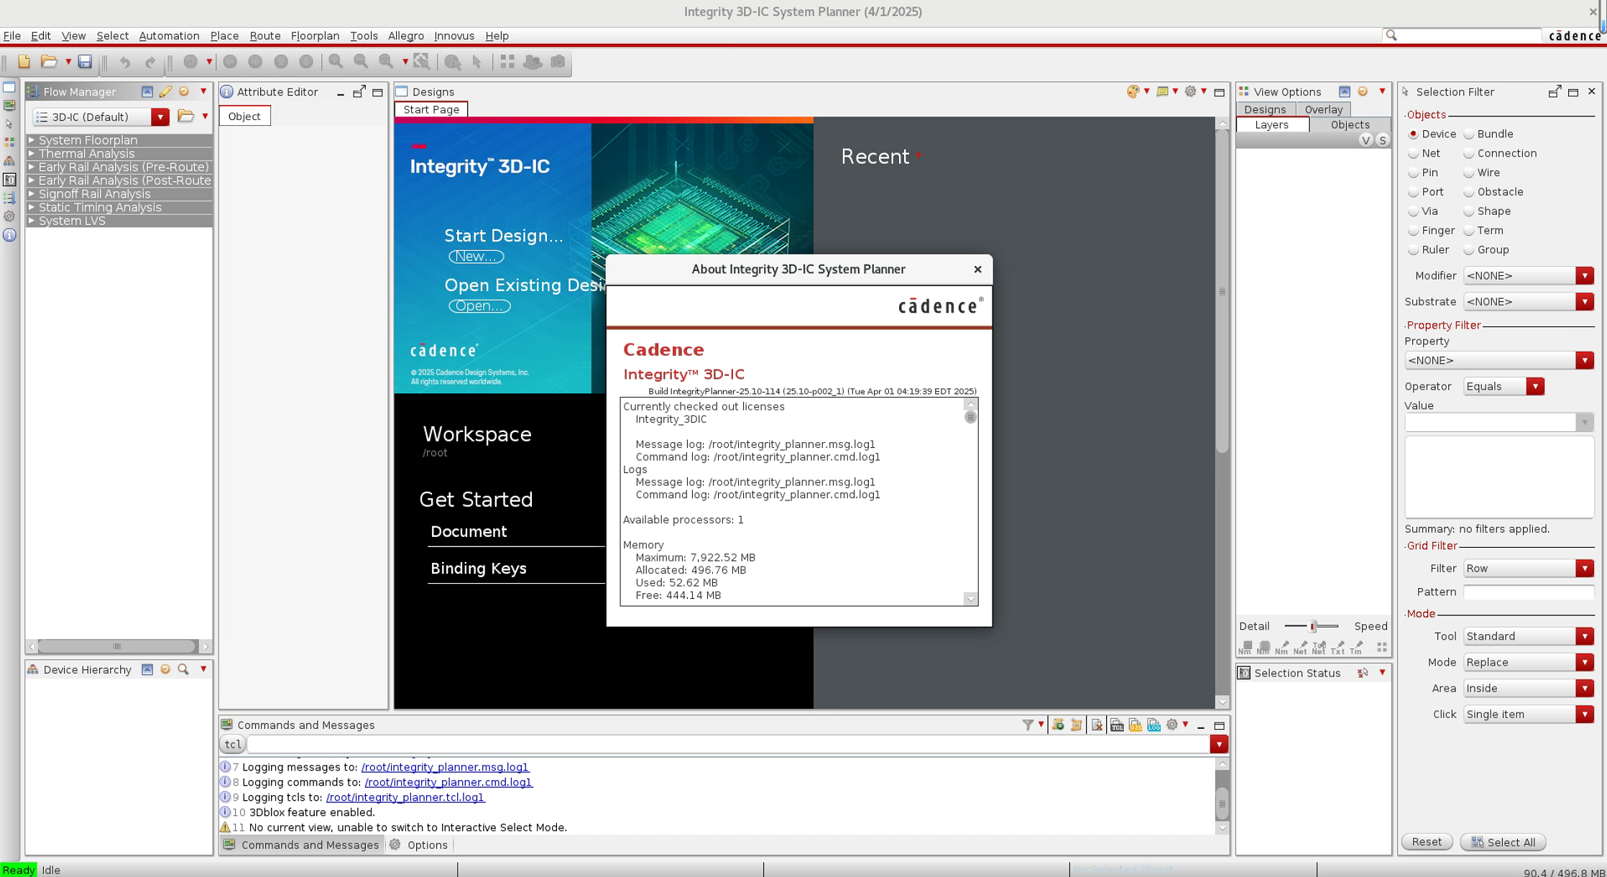Switch to the Options tab at bottom

pyautogui.click(x=420, y=845)
